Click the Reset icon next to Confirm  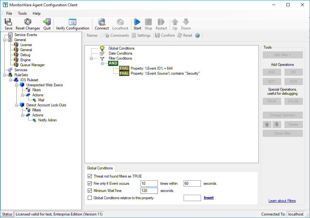click(x=180, y=35)
